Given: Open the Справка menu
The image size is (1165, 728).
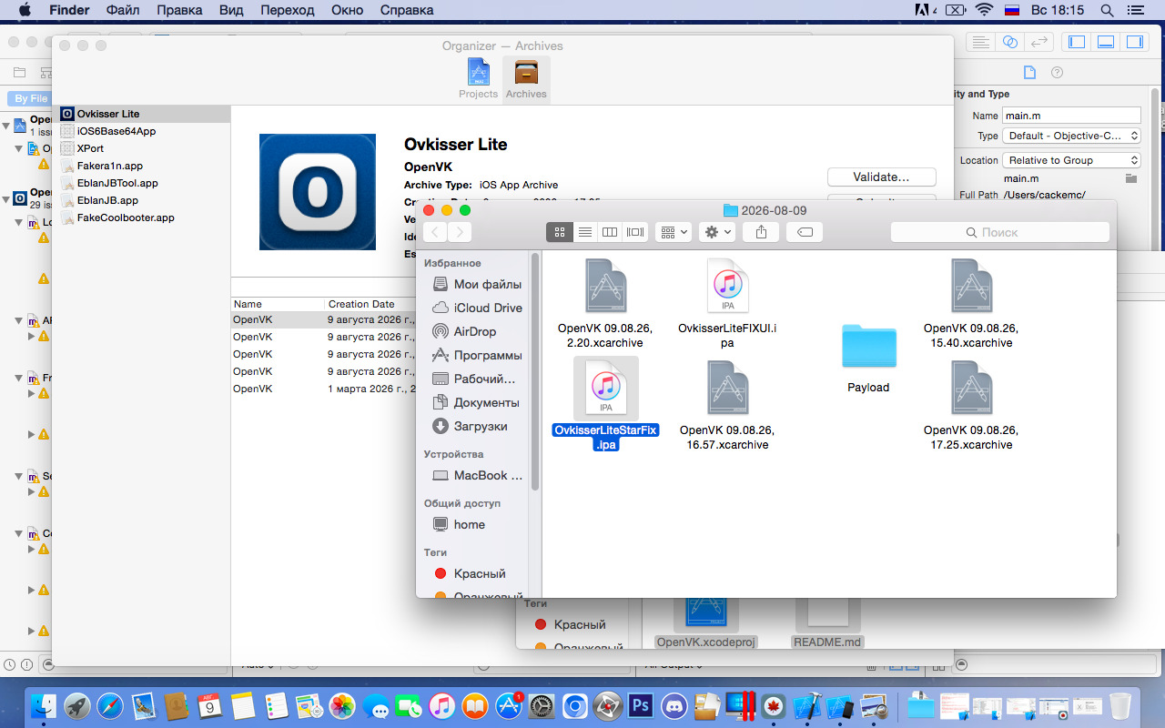Looking at the screenshot, I should [406, 10].
